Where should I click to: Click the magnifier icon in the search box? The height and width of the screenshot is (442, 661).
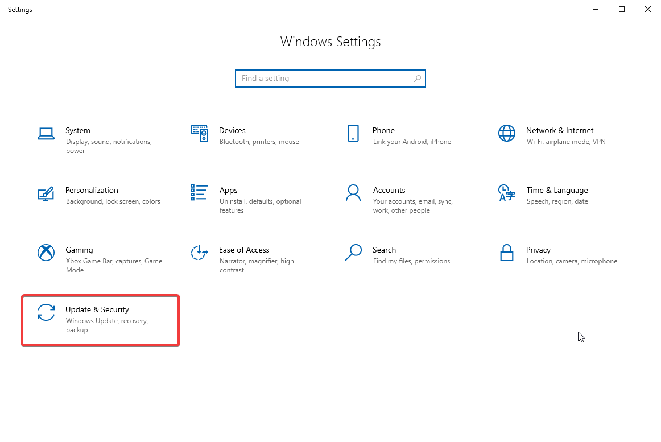[x=417, y=78]
